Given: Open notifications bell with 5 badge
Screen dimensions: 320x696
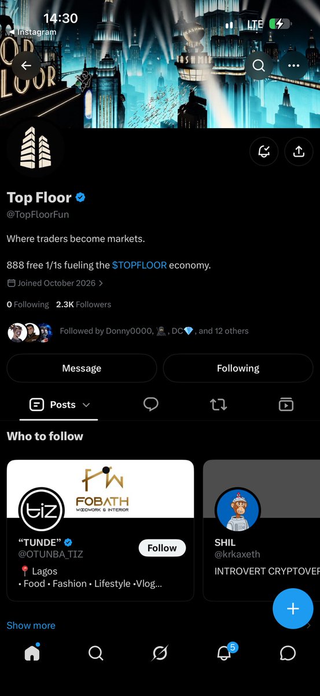Looking at the screenshot, I should coord(225,652).
